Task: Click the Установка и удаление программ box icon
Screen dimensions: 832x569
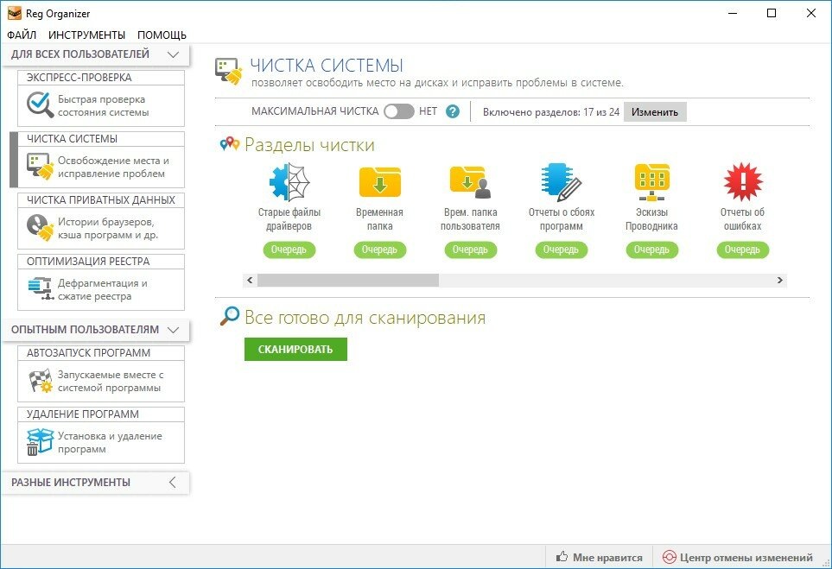Action: coord(41,442)
